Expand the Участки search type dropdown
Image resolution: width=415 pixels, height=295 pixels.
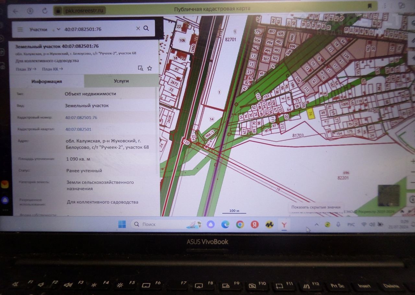point(58,29)
